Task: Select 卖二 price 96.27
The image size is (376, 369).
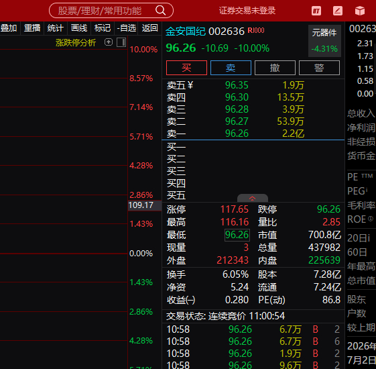Action: 237,121
